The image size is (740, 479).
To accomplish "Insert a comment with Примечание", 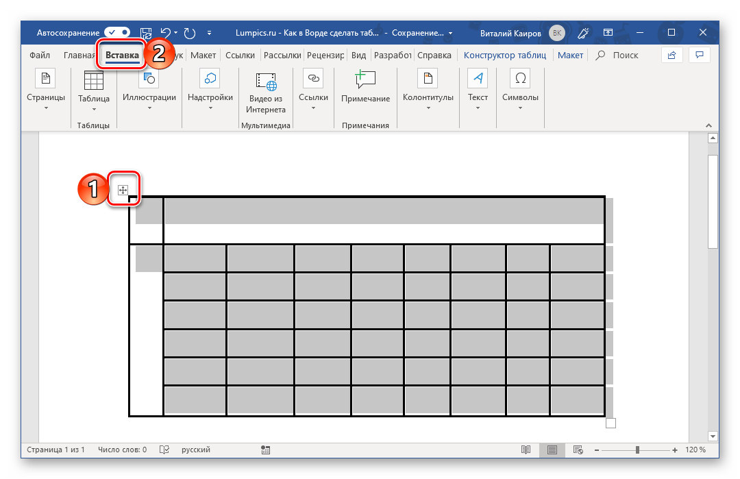I will click(365, 88).
